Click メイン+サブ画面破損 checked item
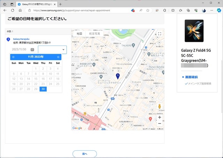The width and height of the screenshot is (223, 158). pos(198,84)
